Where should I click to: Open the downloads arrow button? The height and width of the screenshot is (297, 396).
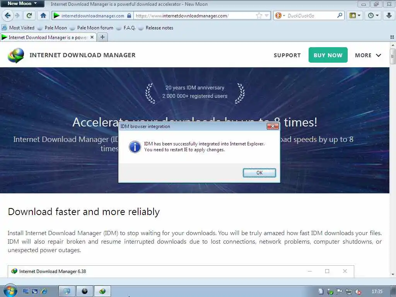(x=389, y=15)
